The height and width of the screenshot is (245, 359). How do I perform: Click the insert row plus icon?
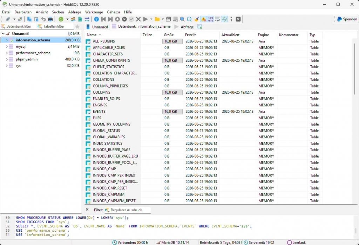tap(117, 19)
